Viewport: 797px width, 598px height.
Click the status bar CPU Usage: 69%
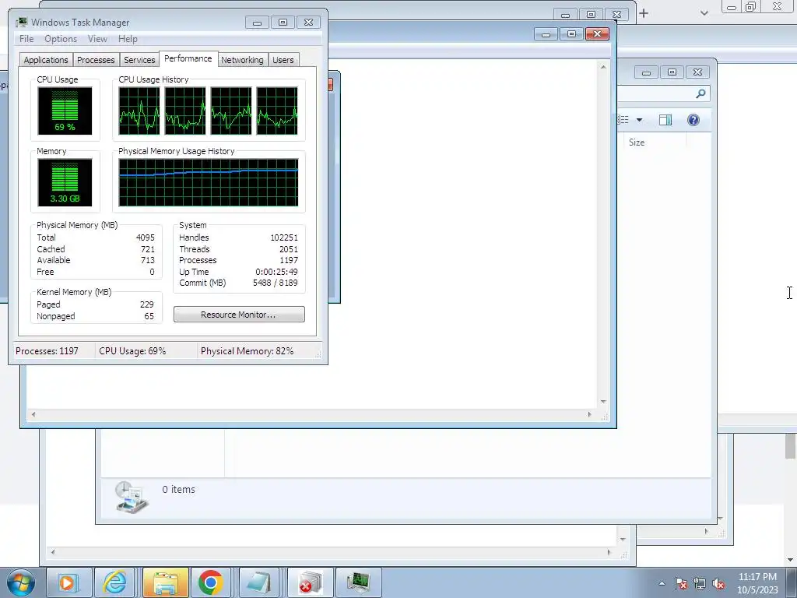[x=132, y=351]
